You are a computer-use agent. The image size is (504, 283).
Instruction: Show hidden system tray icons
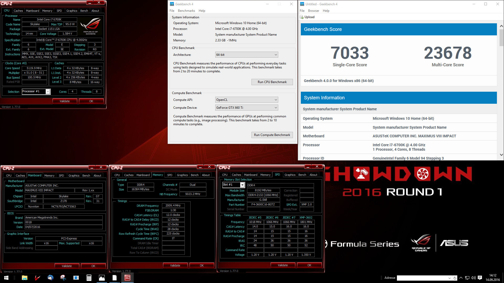[x=461, y=278]
